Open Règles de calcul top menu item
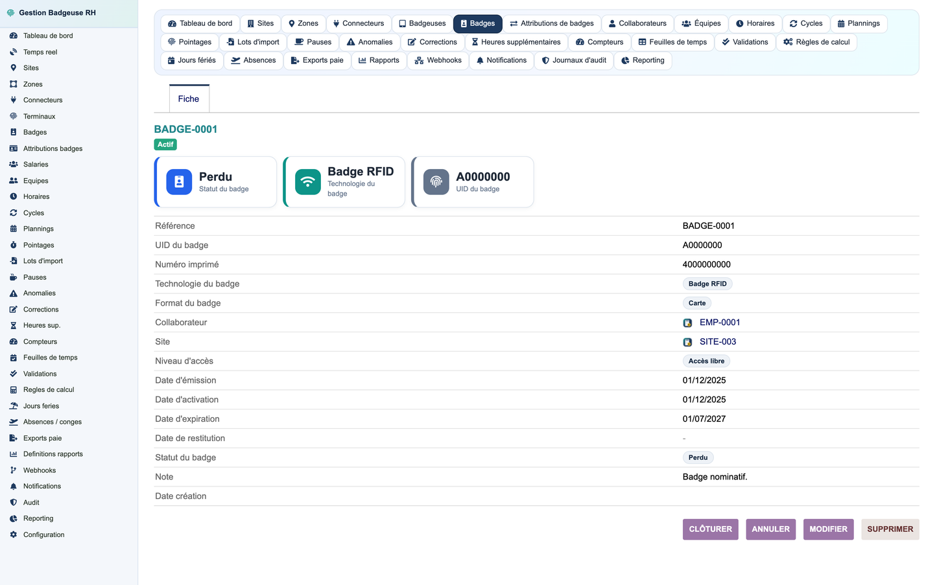 click(816, 42)
